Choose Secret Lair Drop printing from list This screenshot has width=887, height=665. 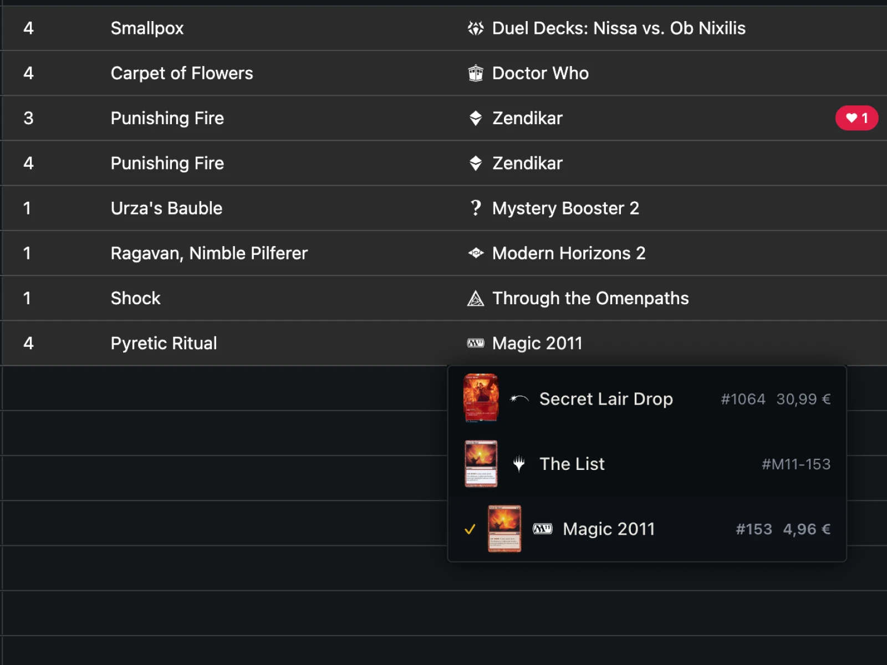click(606, 399)
